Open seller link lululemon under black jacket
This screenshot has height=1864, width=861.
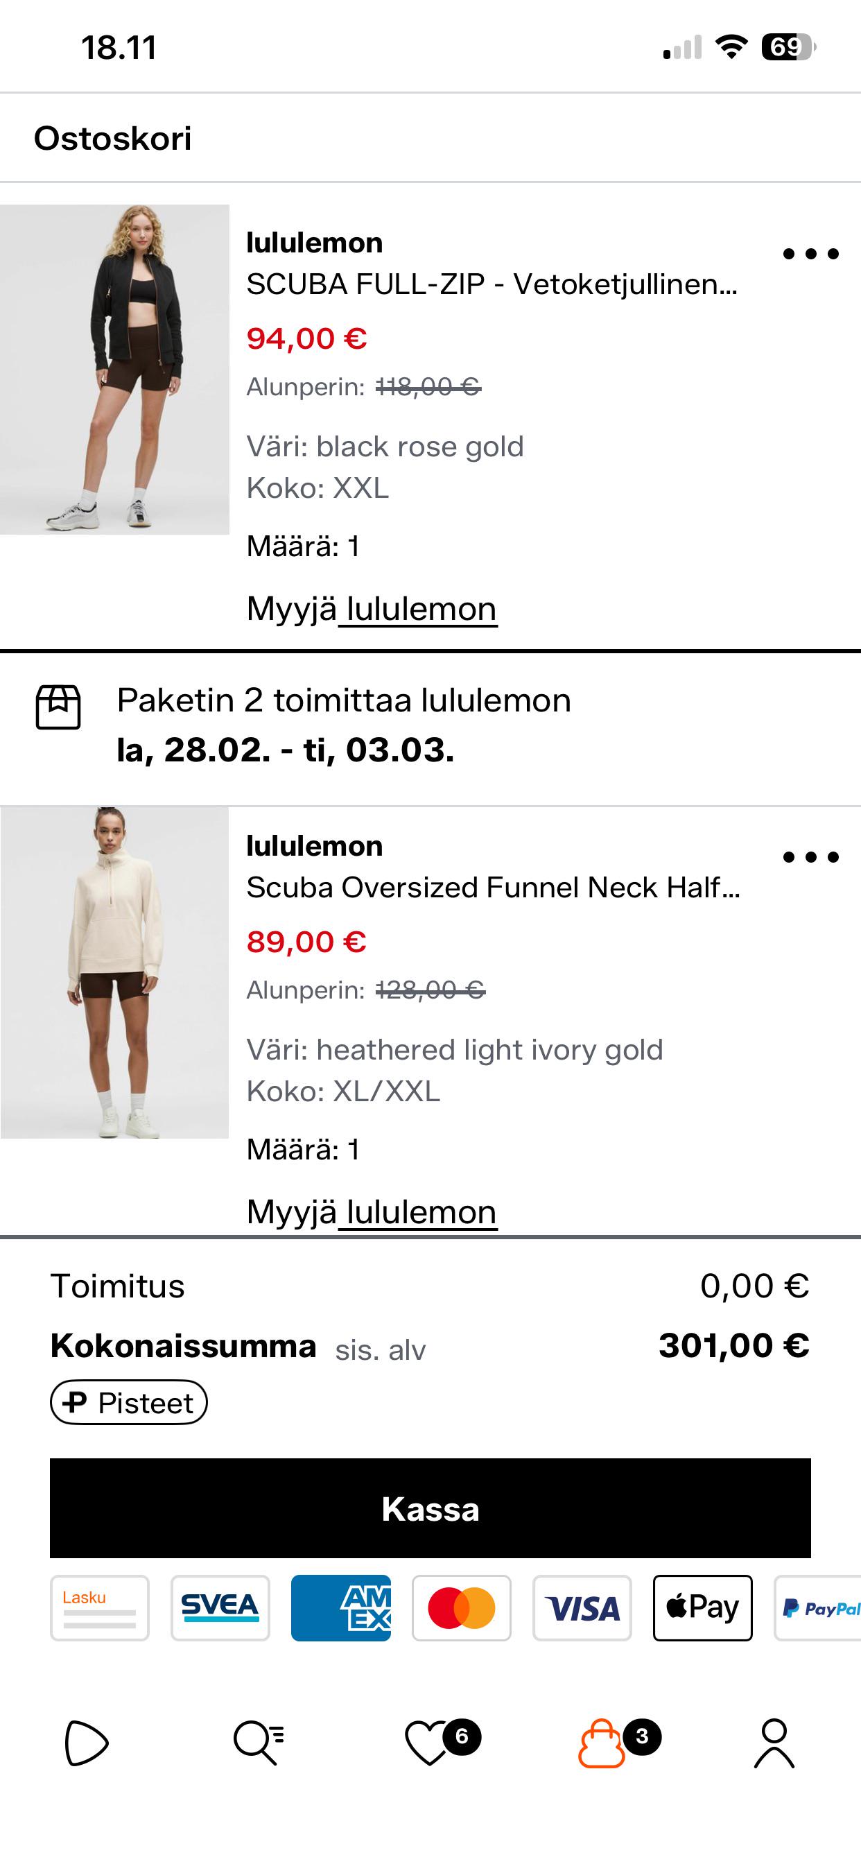click(420, 610)
